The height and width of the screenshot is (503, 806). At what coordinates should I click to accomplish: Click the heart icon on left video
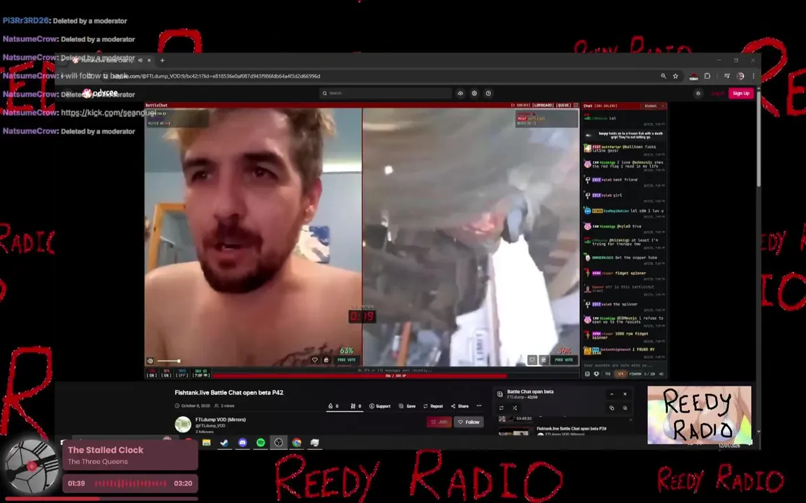314,360
